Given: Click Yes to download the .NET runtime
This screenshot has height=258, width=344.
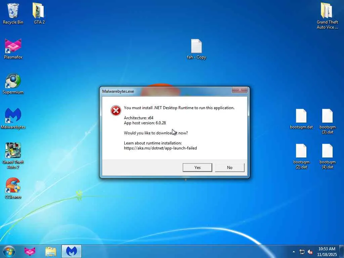Looking at the screenshot, I should coord(197,167).
